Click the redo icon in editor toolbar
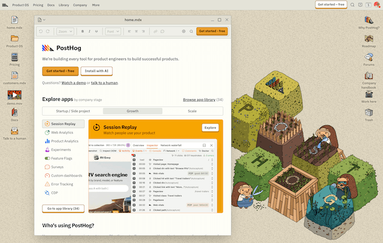Image resolution: width=383 pixels, height=243 pixels. click(x=48, y=31)
